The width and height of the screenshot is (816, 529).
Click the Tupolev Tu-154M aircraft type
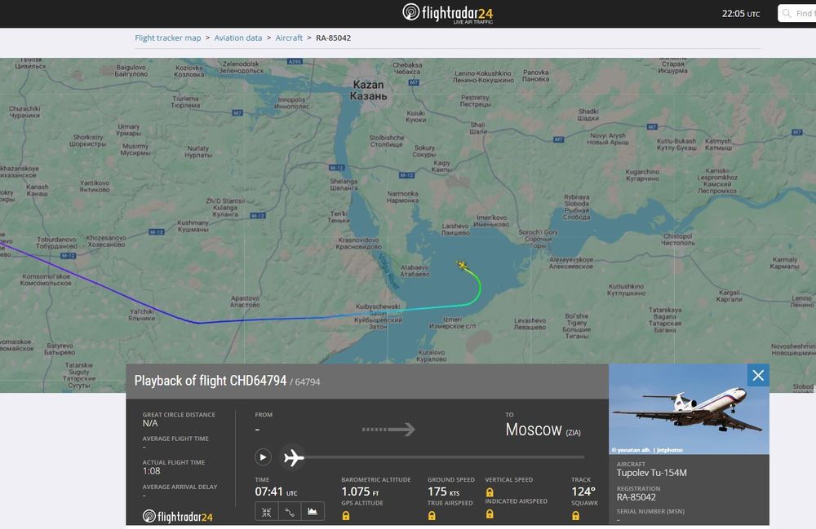pos(651,473)
